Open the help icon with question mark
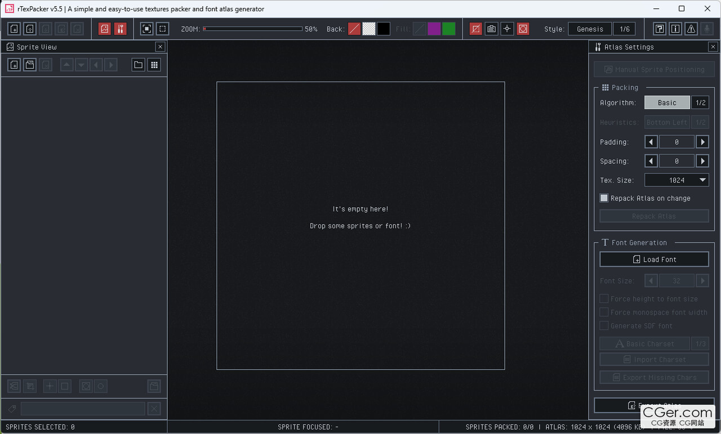 click(659, 29)
